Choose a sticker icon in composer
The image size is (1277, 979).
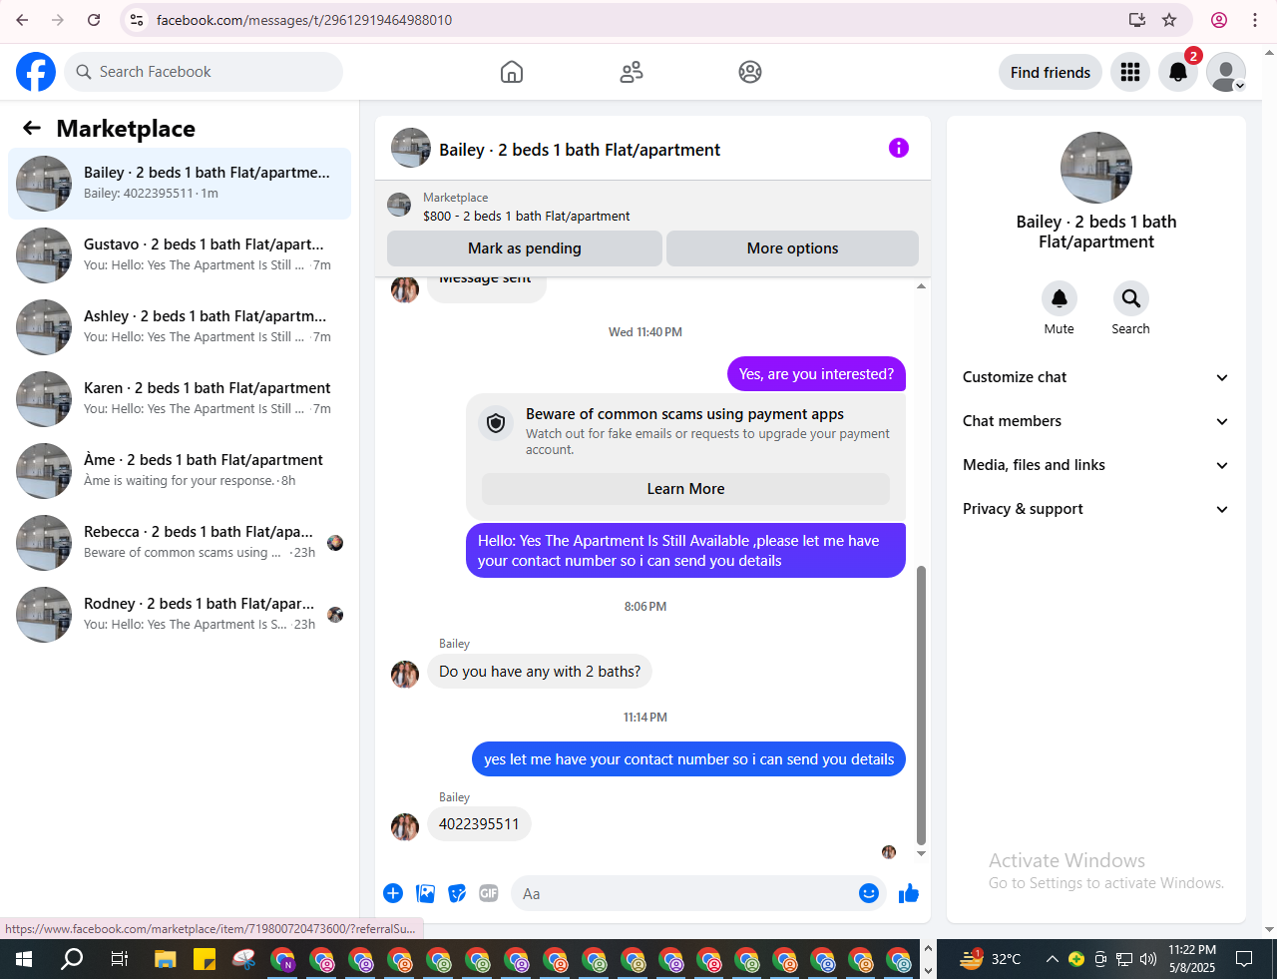click(x=457, y=893)
